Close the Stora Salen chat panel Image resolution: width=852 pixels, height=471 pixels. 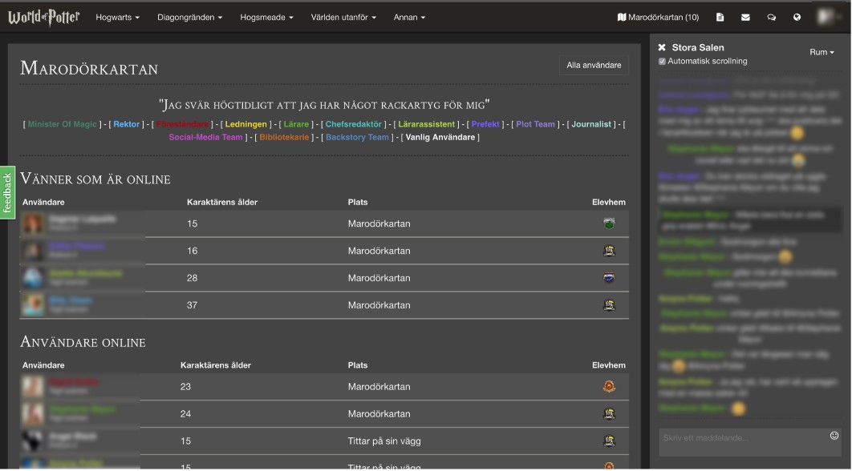pyautogui.click(x=662, y=48)
